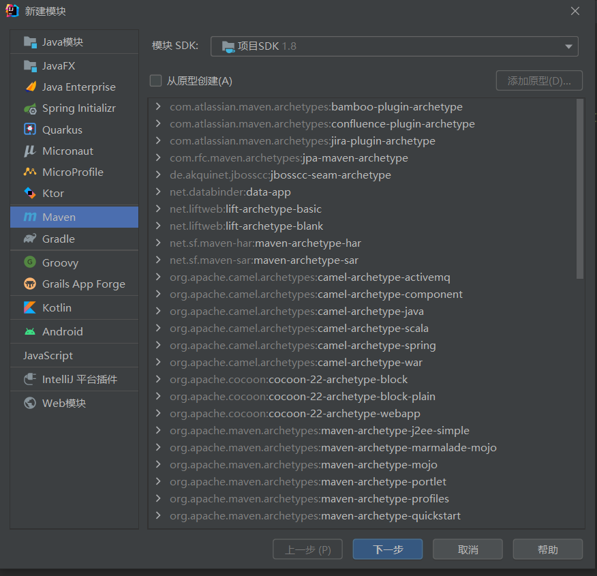Click the archetype list vertical scrollbar
This screenshot has height=576, width=597.
[x=580, y=189]
